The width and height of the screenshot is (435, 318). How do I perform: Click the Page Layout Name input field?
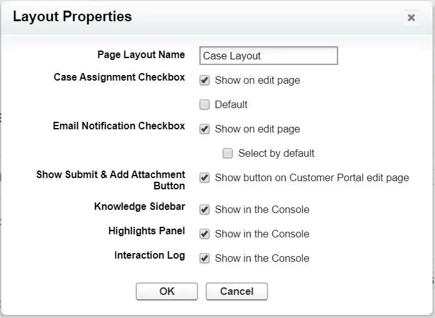pyautogui.click(x=269, y=56)
